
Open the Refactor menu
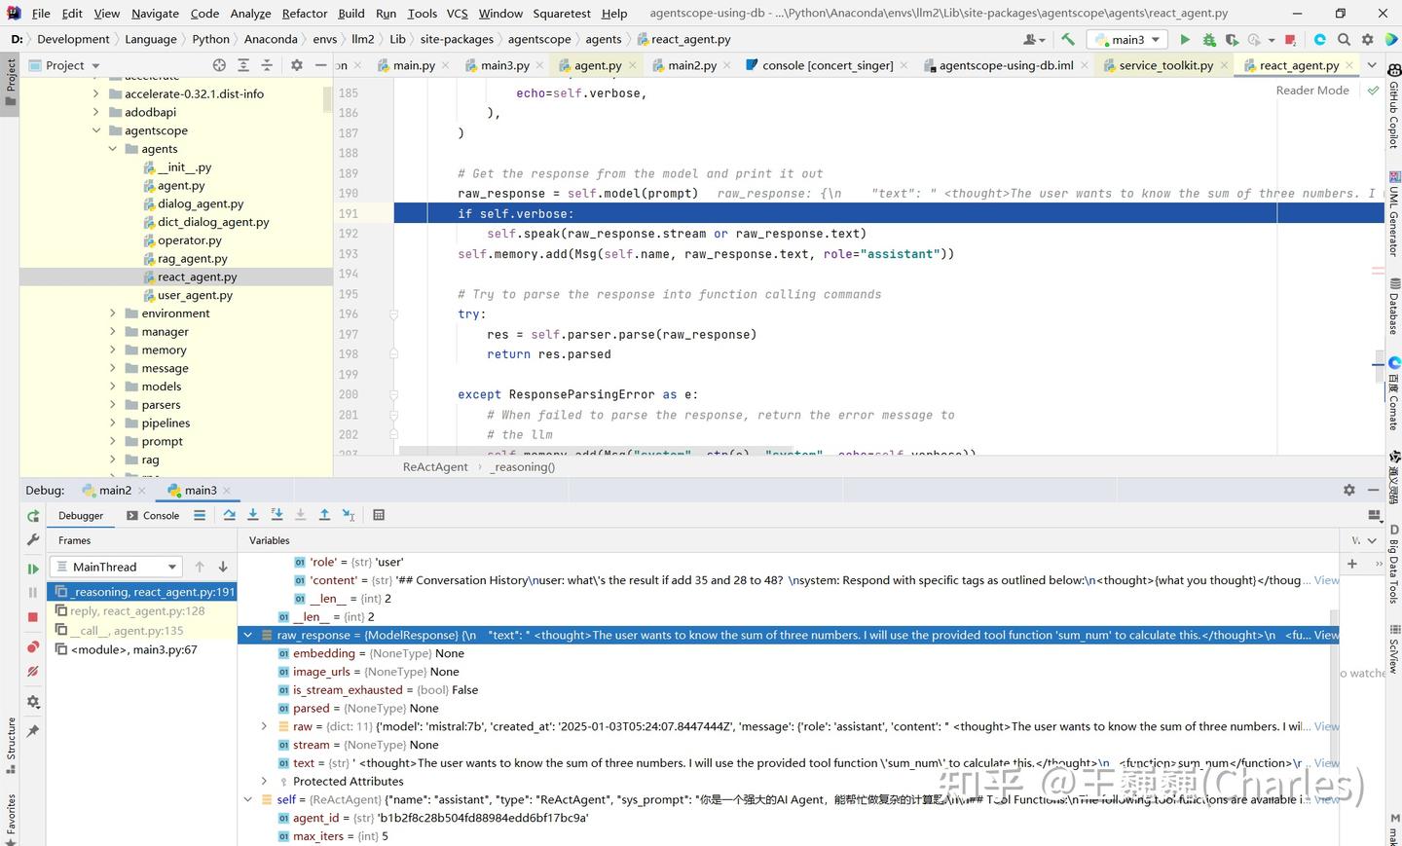pos(304,14)
